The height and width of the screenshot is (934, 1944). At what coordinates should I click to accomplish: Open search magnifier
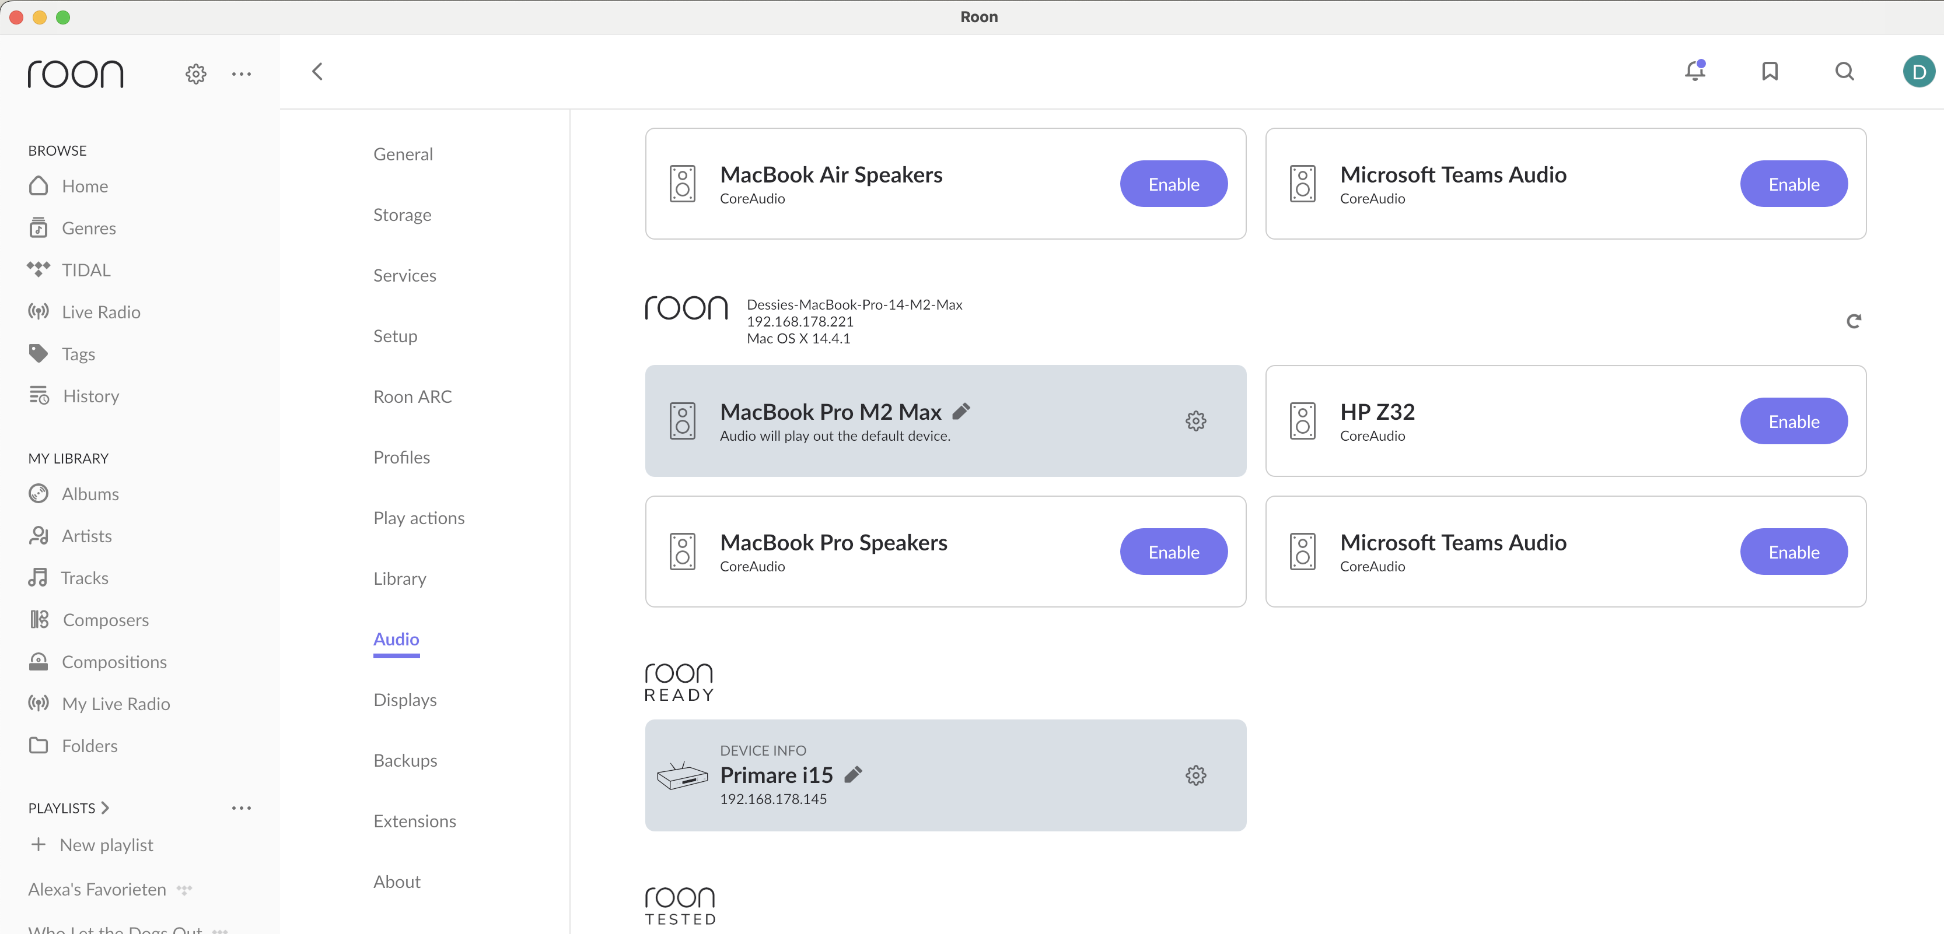tap(1844, 72)
